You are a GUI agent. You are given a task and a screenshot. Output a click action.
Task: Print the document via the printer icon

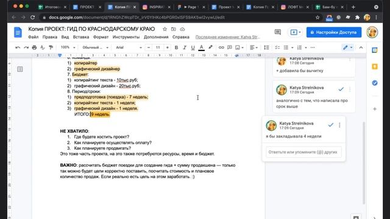tap(34, 47)
